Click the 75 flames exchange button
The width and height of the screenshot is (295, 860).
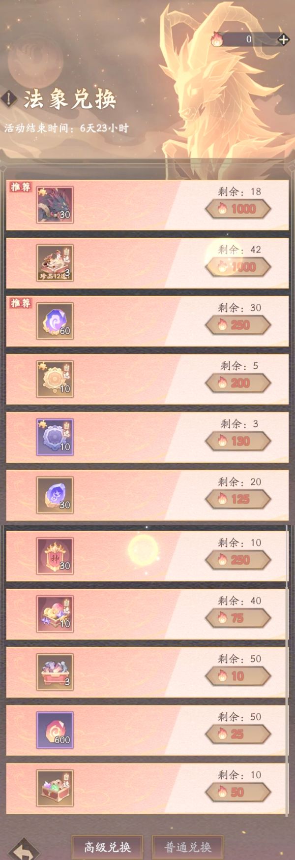(238, 618)
